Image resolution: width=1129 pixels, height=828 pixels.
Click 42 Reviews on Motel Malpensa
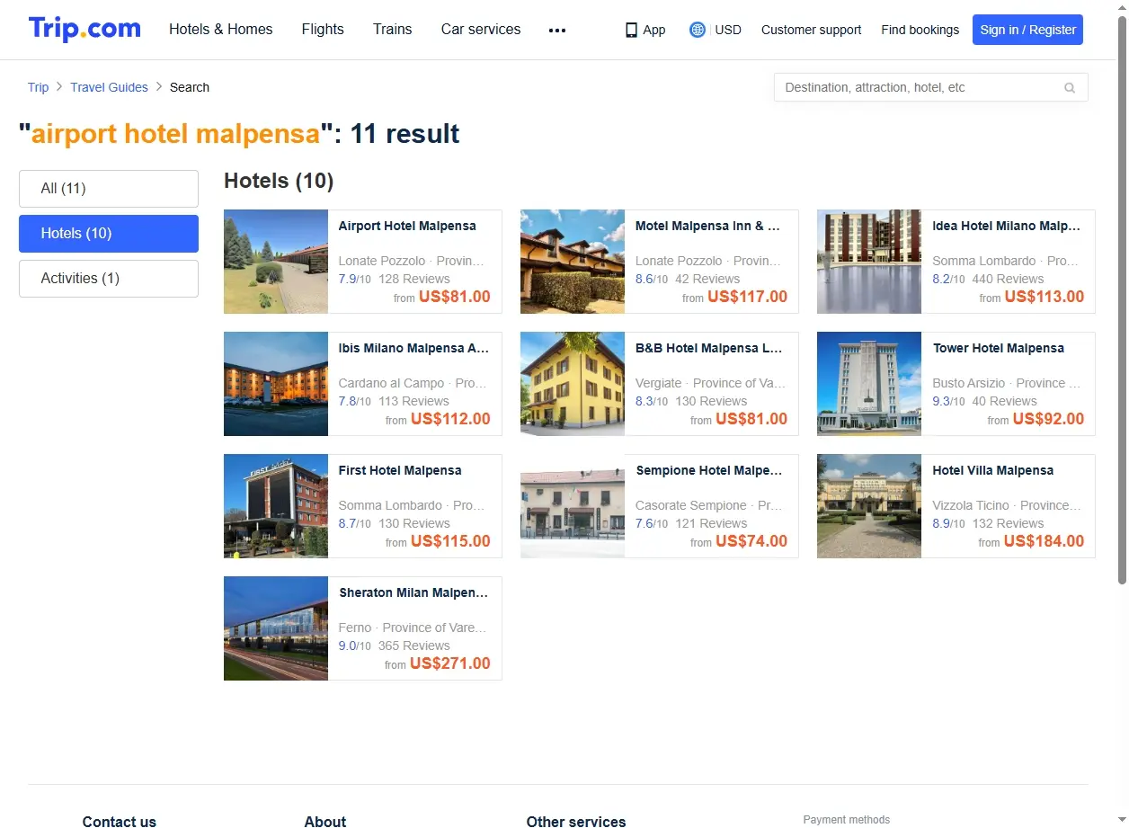[x=707, y=279]
